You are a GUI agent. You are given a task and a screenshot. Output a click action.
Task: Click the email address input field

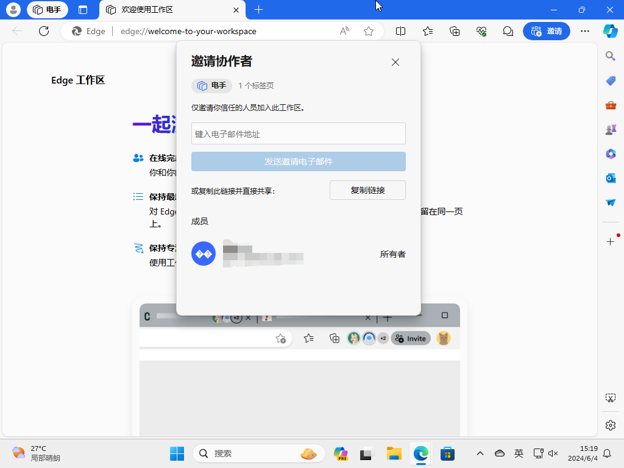tap(298, 133)
